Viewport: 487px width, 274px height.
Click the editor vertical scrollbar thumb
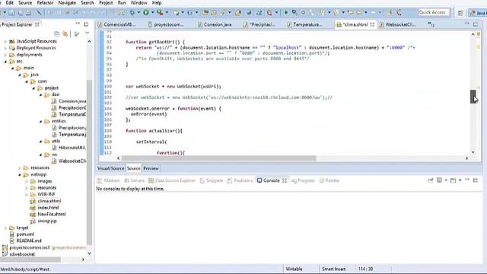473,97
